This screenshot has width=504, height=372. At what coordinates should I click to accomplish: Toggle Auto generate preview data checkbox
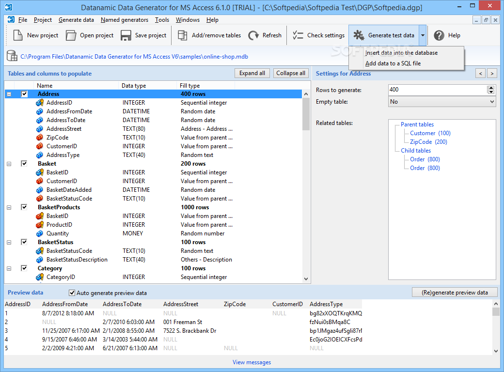tap(72, 293)
